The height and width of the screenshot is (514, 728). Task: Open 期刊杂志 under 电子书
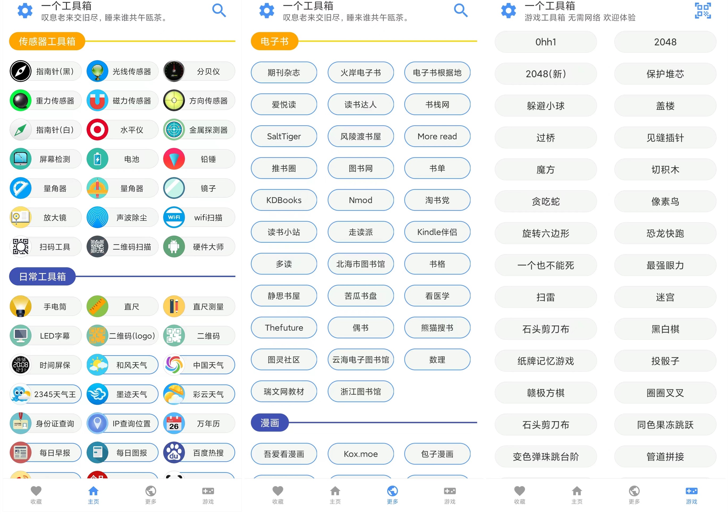click(x=284, y=73)
